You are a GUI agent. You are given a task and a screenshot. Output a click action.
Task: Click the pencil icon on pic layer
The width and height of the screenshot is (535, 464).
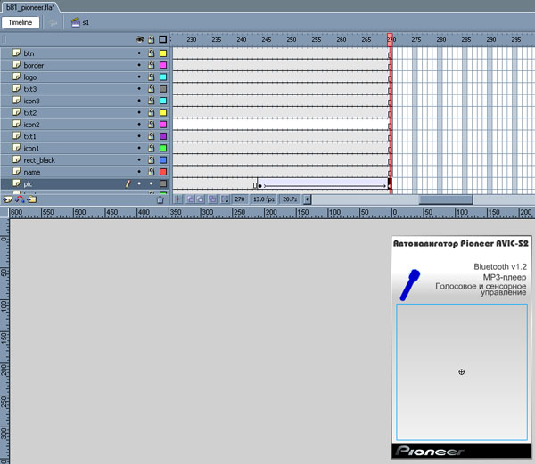coord(128,184)
